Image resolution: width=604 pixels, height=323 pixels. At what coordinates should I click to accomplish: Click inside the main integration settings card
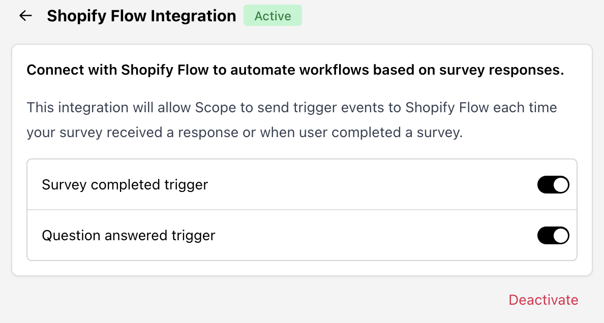click(x=302, y=152)
